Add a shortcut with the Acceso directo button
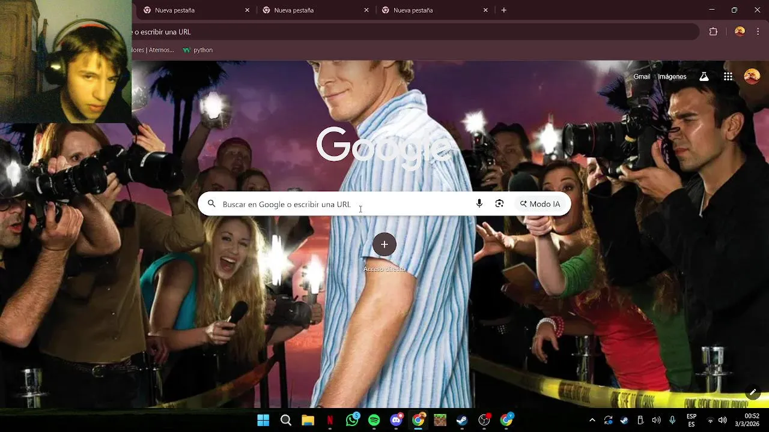 coord(384,244)
